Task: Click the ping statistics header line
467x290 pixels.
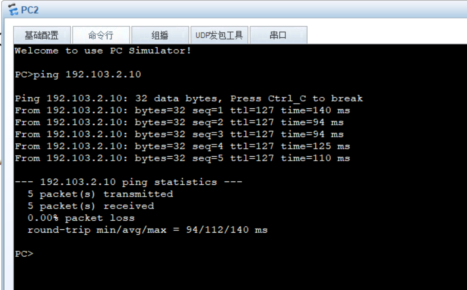Action: click(x=129, y=182)
